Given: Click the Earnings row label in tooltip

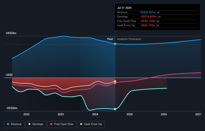Looking at the screenshot, I should (122, 16).
